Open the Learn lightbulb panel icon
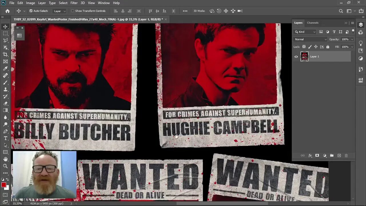 click(361, 43)
